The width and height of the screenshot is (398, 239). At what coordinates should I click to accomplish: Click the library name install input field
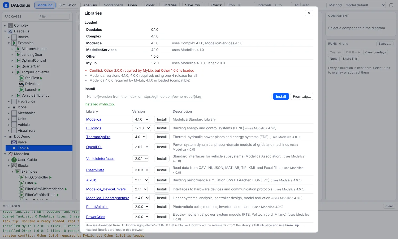pyautogui.click(x=178, y=97)
